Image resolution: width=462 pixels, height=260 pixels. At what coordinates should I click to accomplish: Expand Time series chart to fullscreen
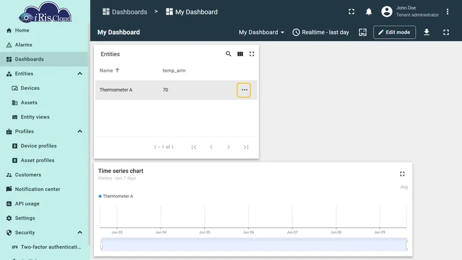click(402, 174)
